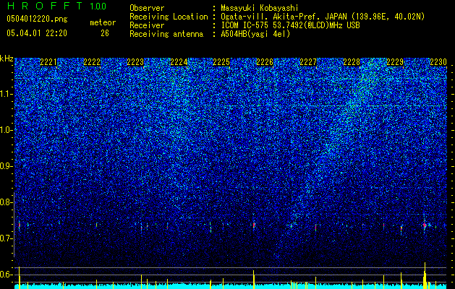Click the 2229 time marker
455x289 pixels.
[395, 62]
